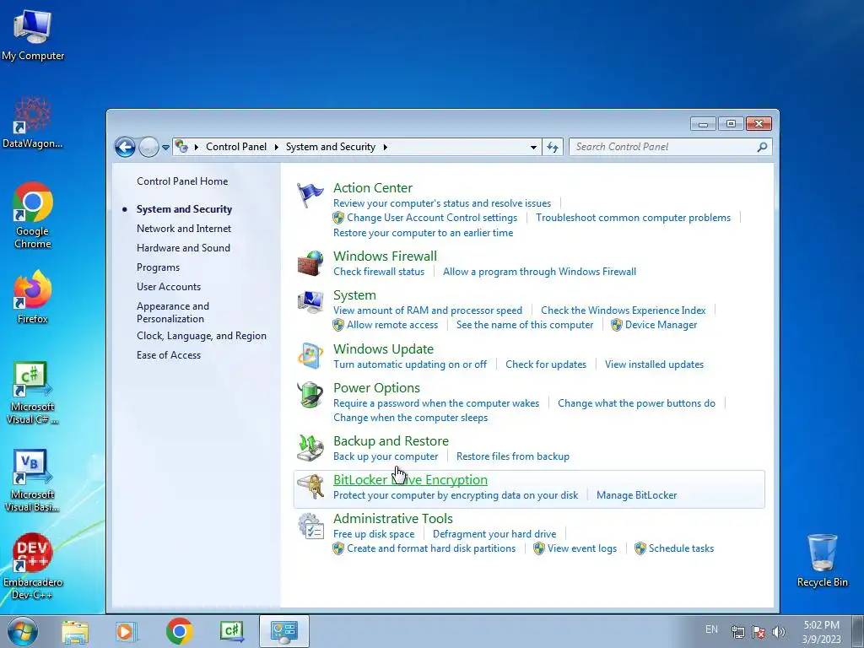Click the Power Options battery icon
864x648 pixels.
click(x=310, y=395)
